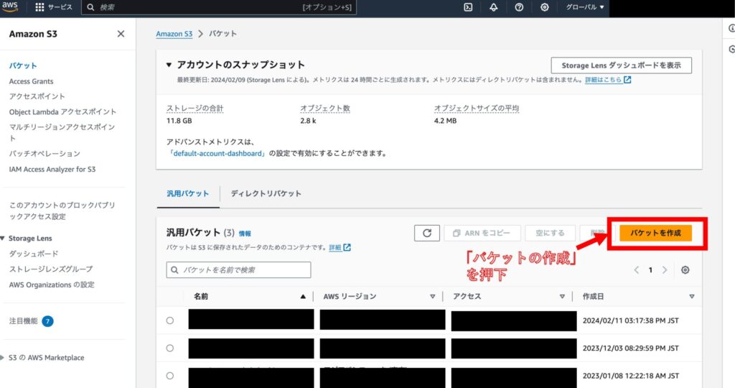
Task: Open the info panel icon on right edge
Action: [731, 28]
